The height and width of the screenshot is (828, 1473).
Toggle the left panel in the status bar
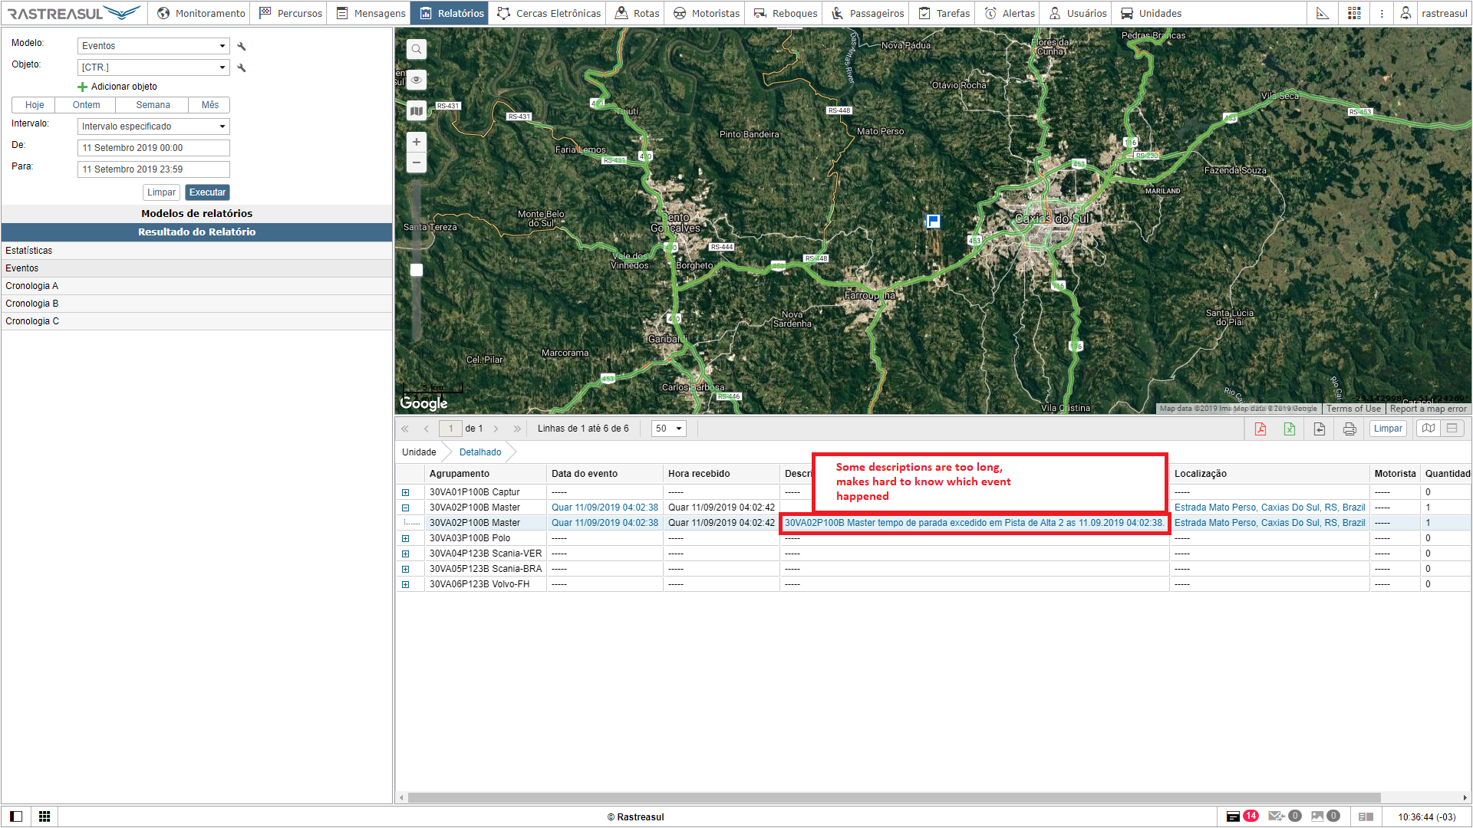(16, 816)
